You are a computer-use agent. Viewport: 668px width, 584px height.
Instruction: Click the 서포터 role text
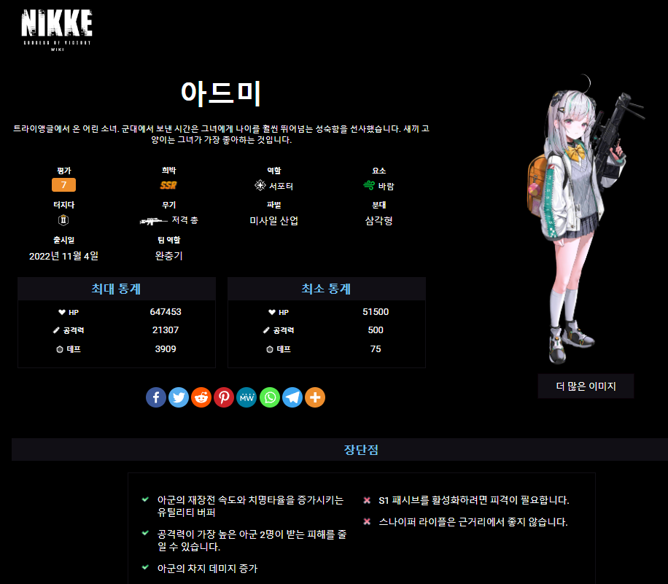tap(281, 186)
